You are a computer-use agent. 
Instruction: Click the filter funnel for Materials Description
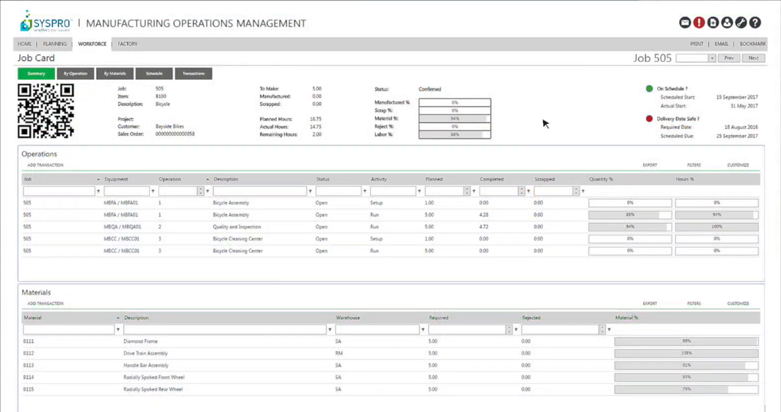tap(330, 330)
